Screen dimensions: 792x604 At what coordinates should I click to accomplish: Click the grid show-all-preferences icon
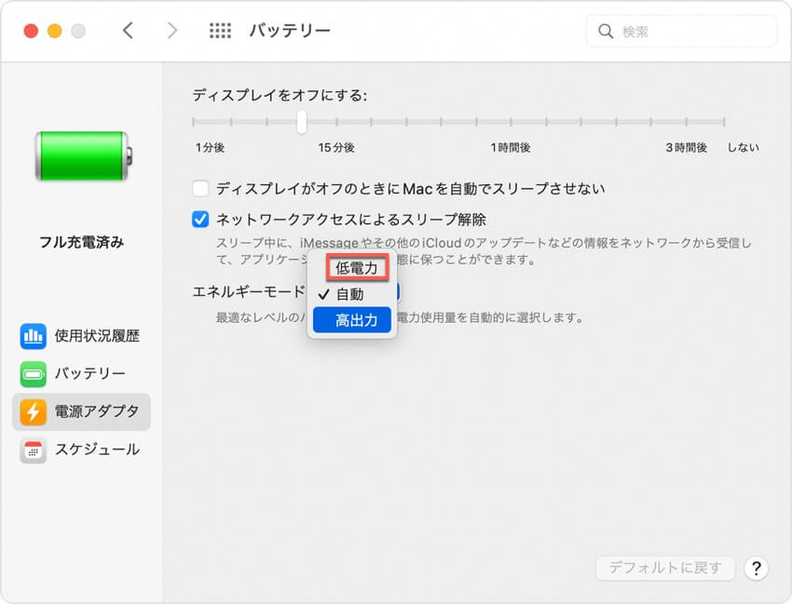[x=220, y=31]
